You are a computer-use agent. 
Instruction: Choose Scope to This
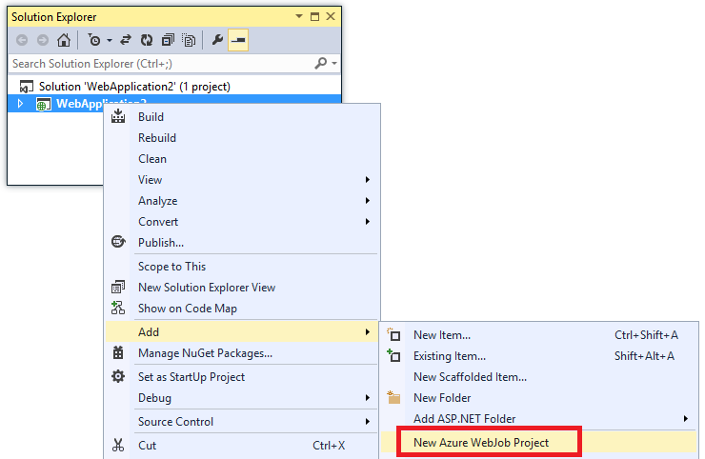point(242,267)
